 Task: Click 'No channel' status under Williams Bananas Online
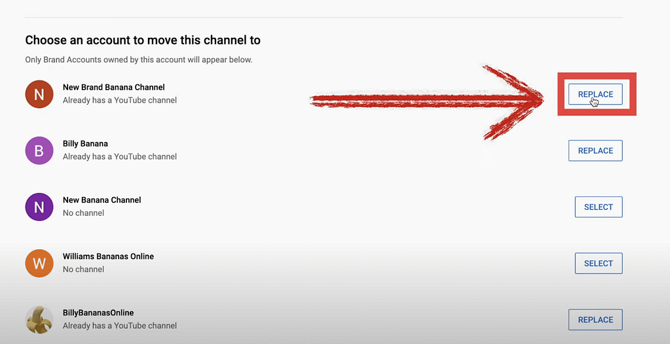coord(83,269)
